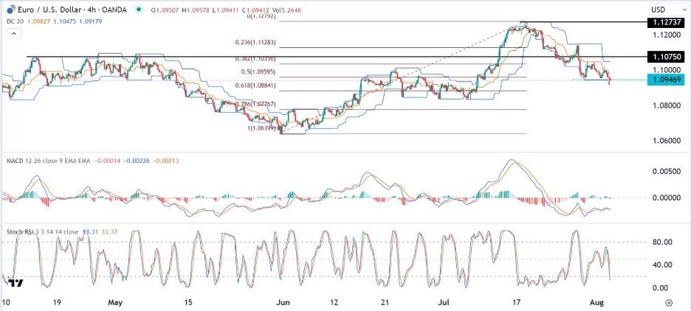Click the 0(1.12792) Fibonacci label
Viewport: 691px width, 311px height.
pos(261,17)
